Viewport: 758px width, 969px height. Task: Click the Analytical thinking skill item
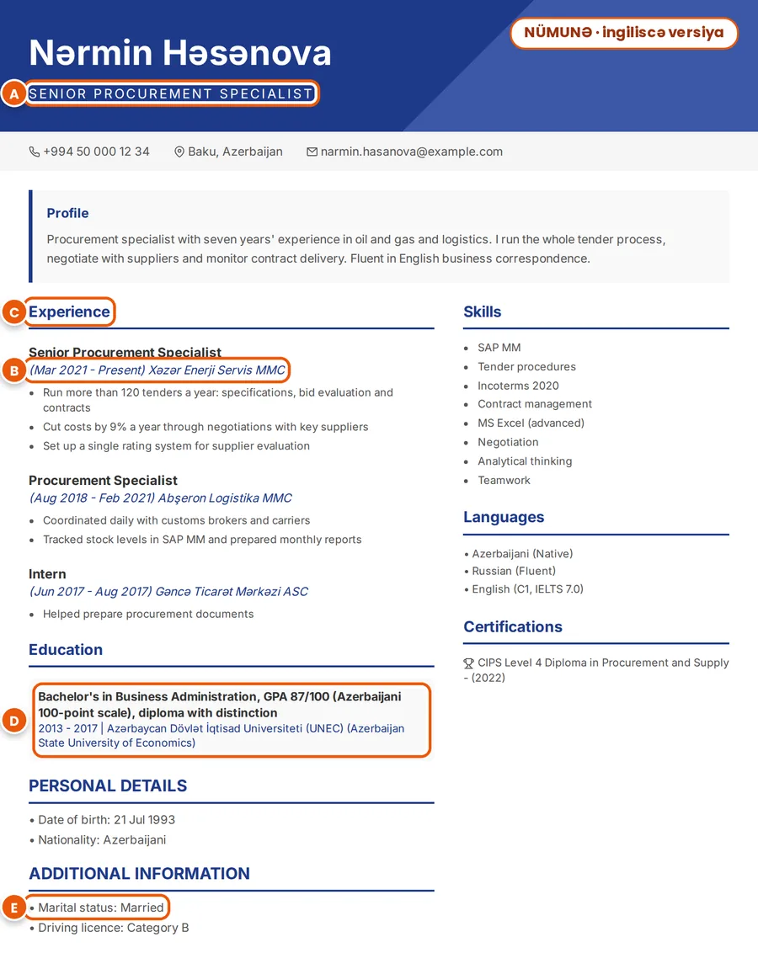[x=525, y=461]
